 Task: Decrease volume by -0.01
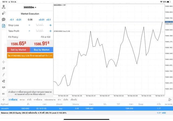pyautogui.click(x=19, y=20)
